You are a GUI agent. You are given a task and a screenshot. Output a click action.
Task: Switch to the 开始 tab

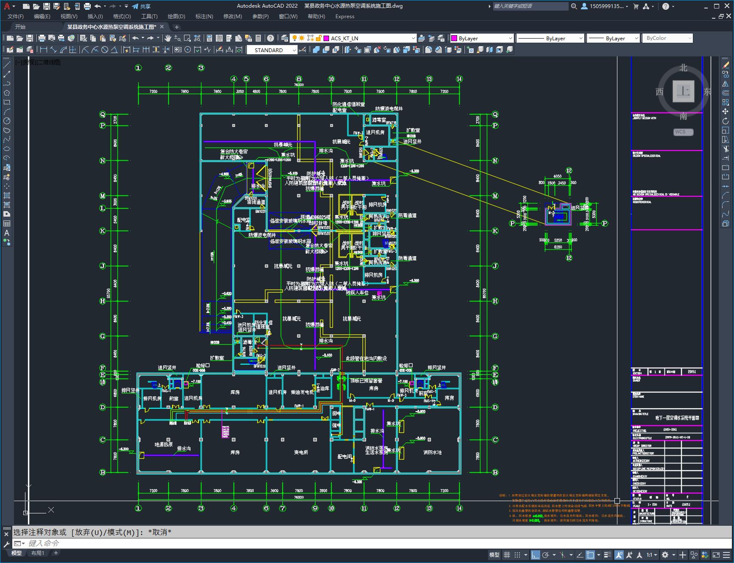tap(20, 27)
